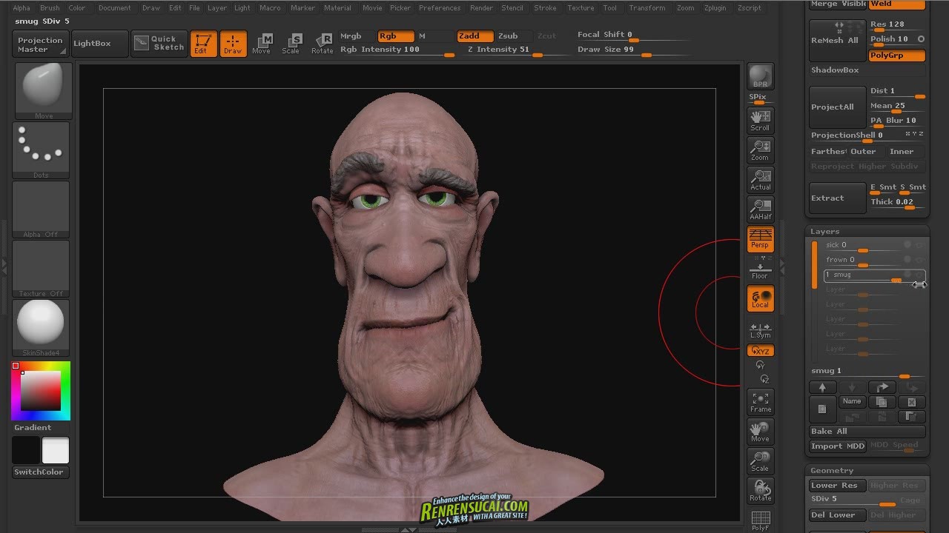The image size is (949, 533).
Task: Click the curved arrow layer icon
Action: (882, 387)
